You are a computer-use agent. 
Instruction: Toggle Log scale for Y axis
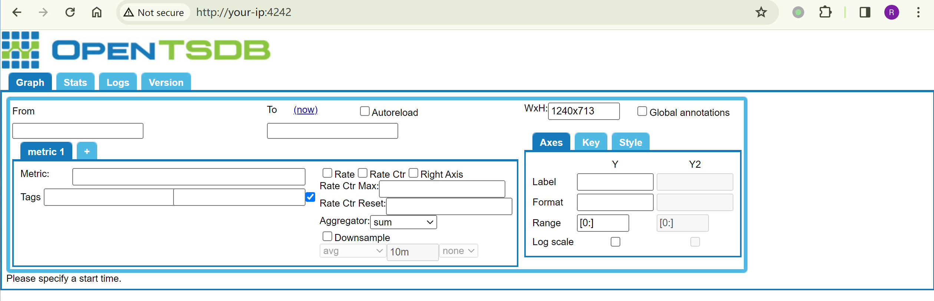coord(615,242)
